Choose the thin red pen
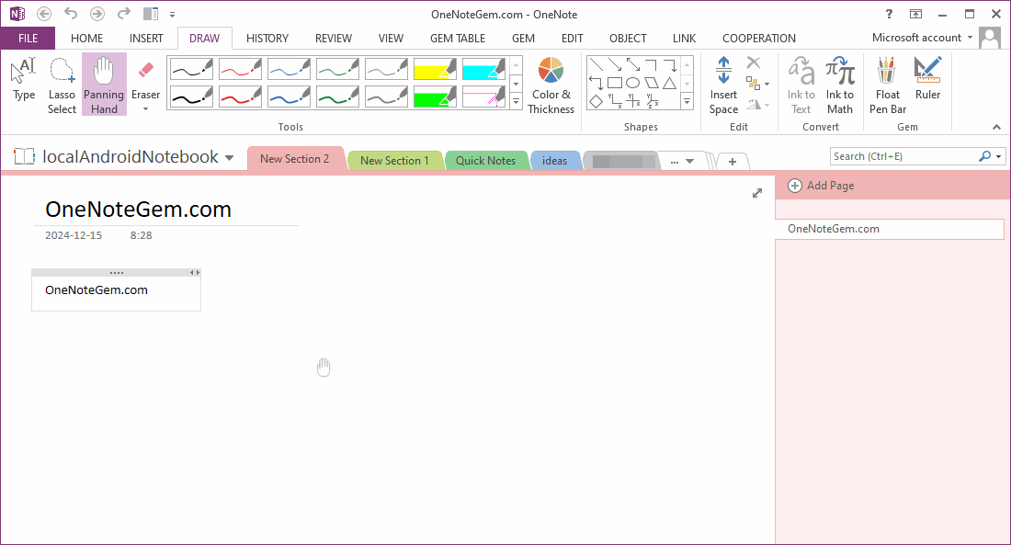The width and height of the screenshot is (1011, 545). pos(240,69)
